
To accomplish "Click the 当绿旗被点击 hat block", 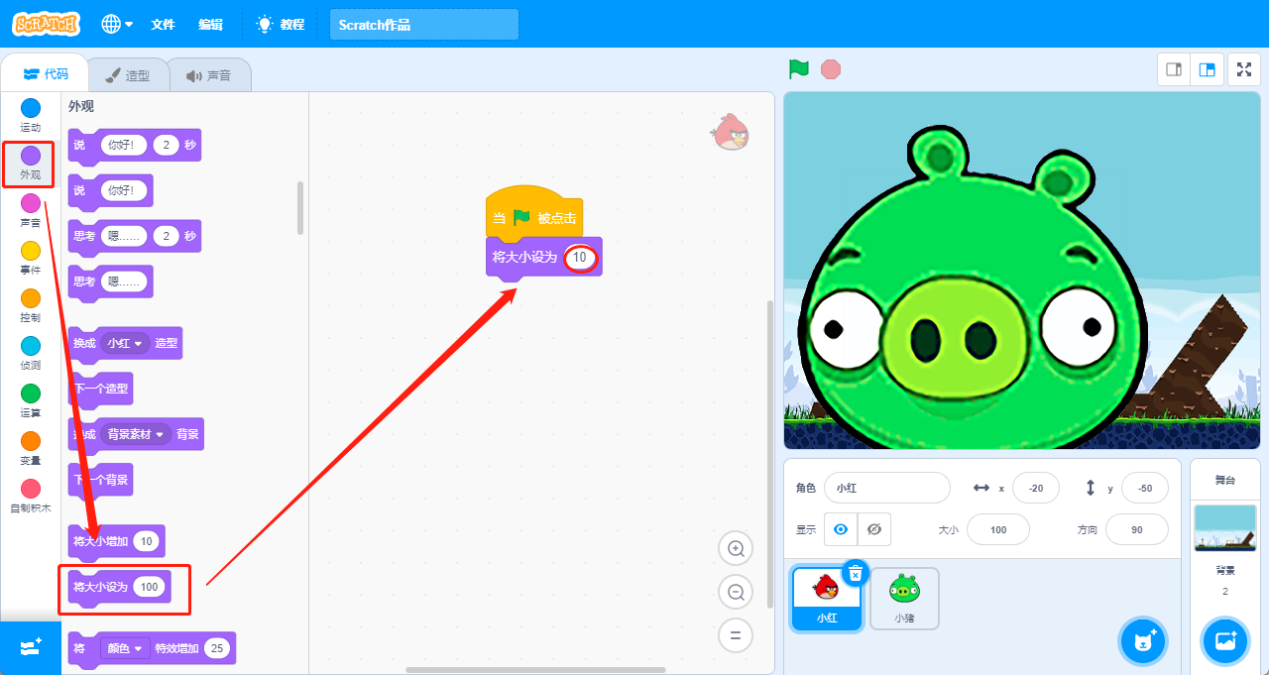I will click(x=532, y=214).
